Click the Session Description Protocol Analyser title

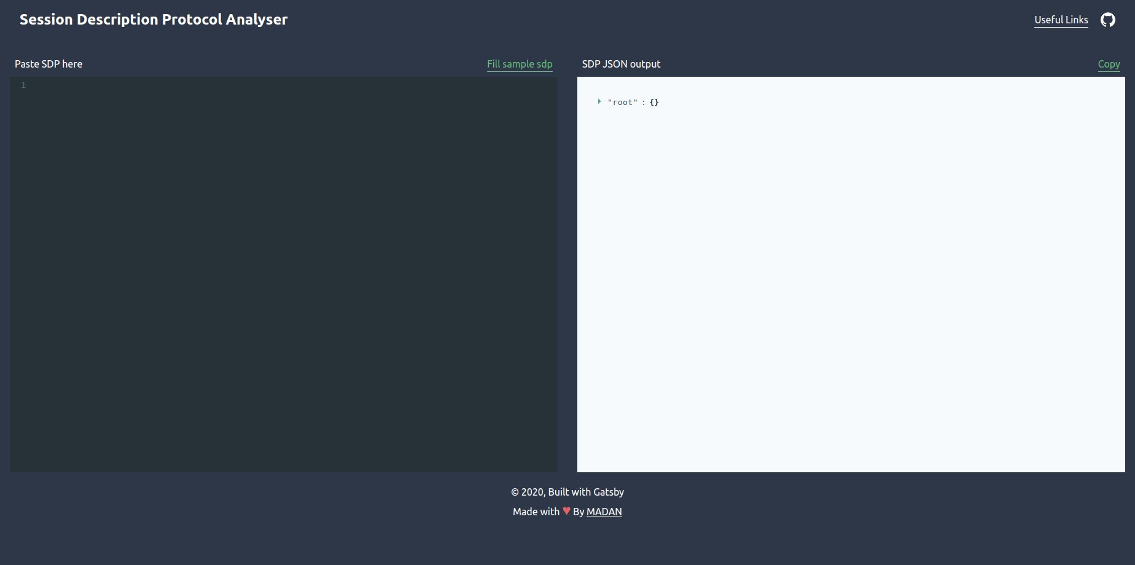point(154,20)
